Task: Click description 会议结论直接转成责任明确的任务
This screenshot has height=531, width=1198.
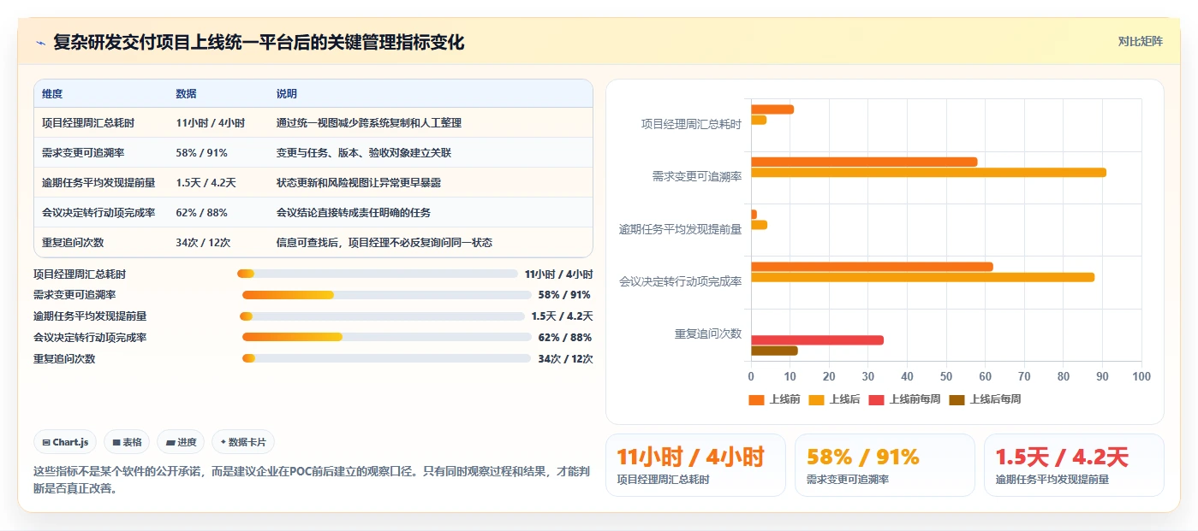Action: (354, 213)
